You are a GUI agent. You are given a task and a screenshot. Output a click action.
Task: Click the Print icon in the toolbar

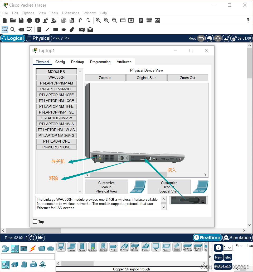coord(29,21)
